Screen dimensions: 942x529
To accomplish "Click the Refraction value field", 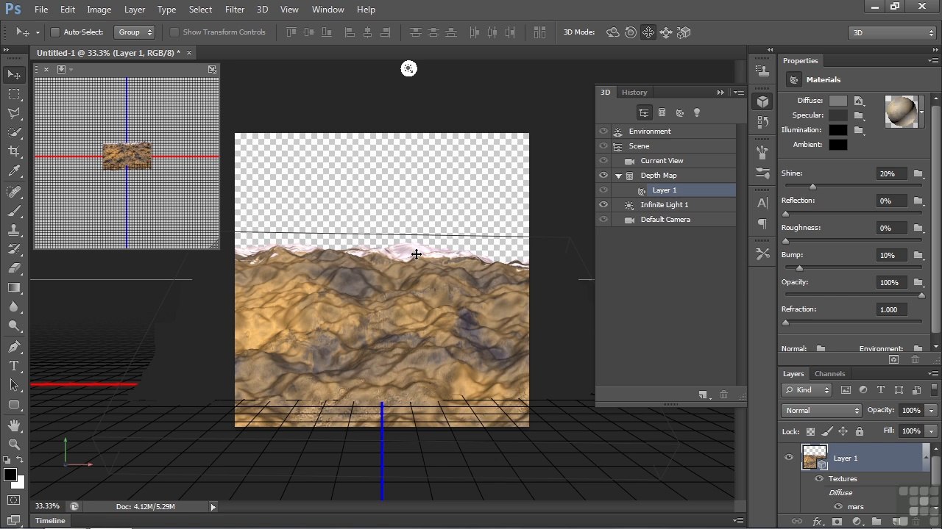I will (x=893, y=309).
